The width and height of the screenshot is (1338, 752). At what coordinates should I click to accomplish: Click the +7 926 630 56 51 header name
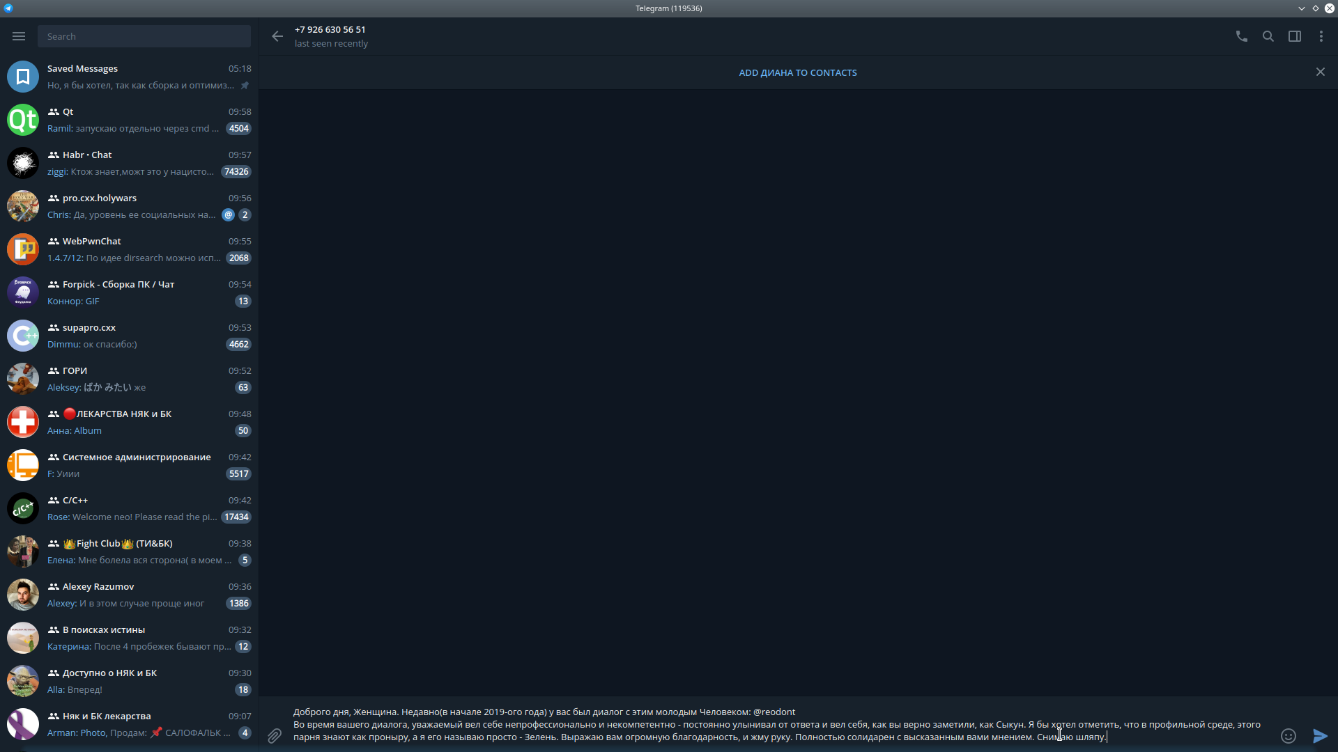(x=330, y=29)
